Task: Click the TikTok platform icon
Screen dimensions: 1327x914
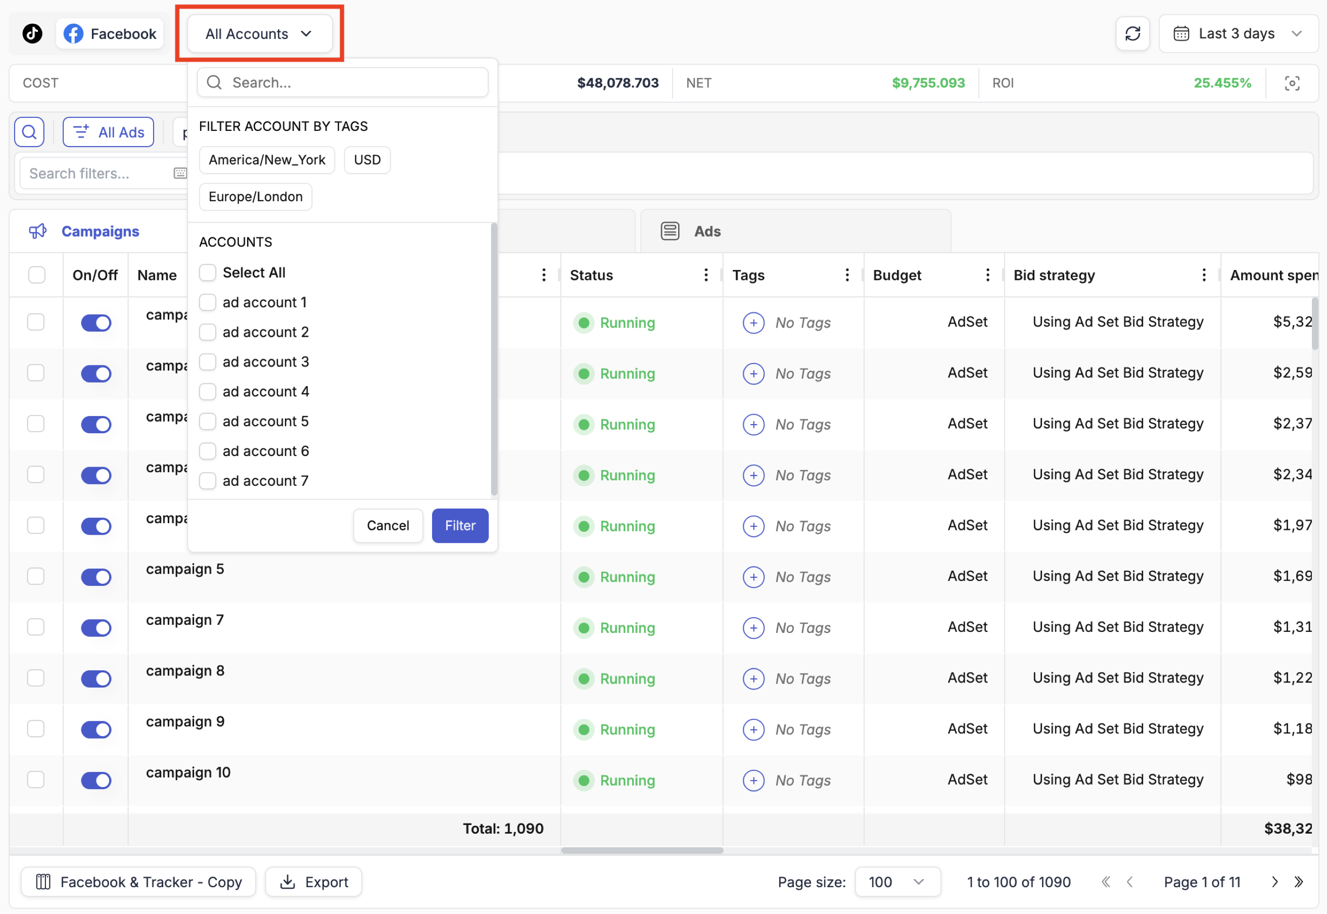Action: pos(32,34)
